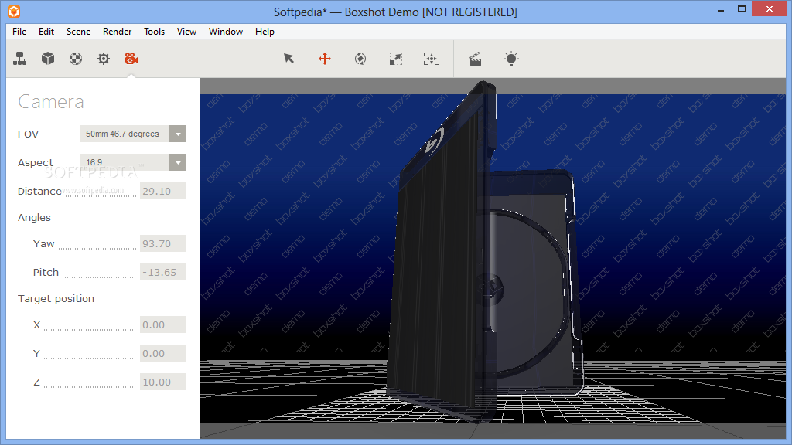Click the Pitch value field -13.65
Image resolution: width=792 pixels, height=445 pixels.
[162, 273]
